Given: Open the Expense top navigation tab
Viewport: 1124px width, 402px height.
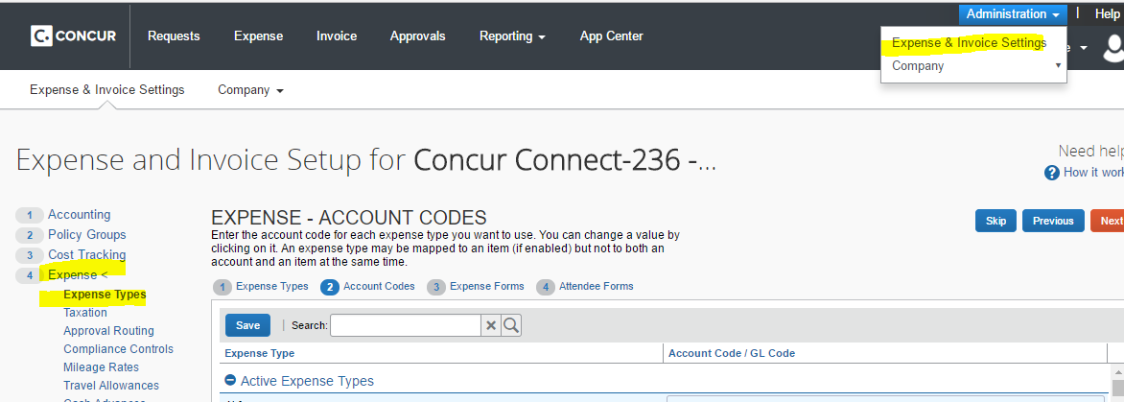Looking at the screenshot, I should (258, 35).
